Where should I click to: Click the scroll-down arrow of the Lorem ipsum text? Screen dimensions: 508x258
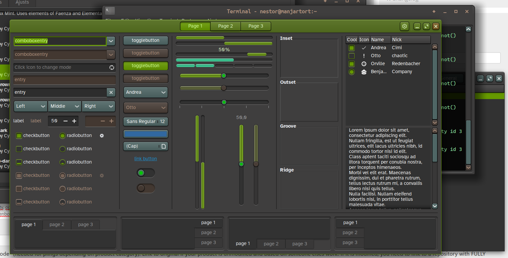pyautogui.click(x=435, y=206)
